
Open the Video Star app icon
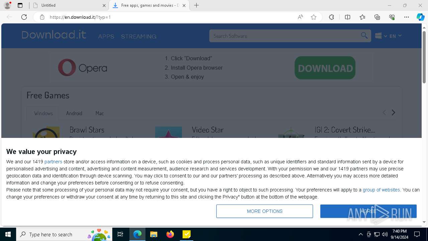169,132
